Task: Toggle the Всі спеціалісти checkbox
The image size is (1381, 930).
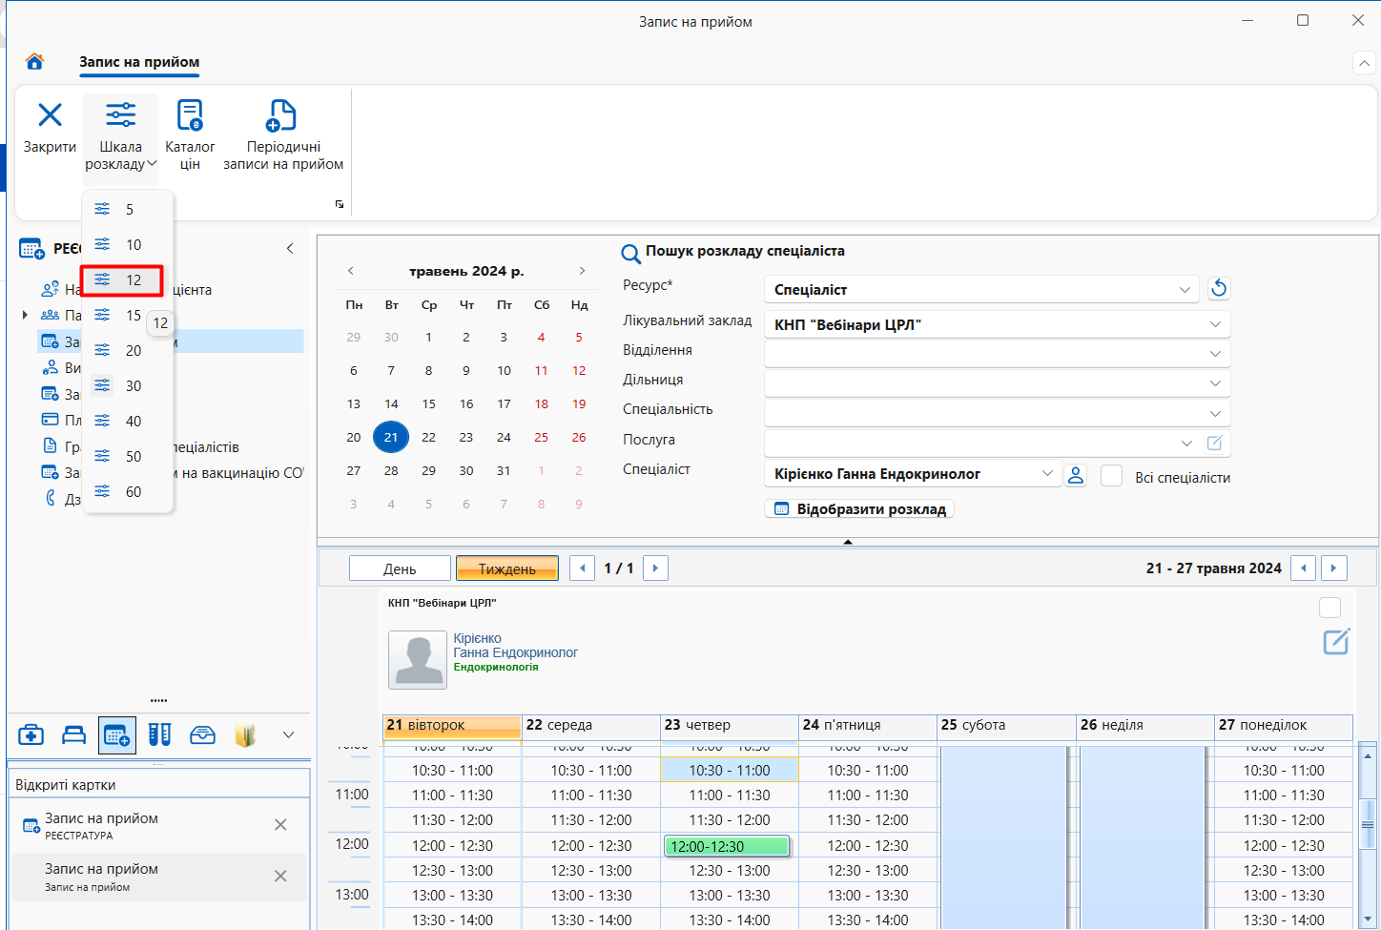Action: 1111,476
